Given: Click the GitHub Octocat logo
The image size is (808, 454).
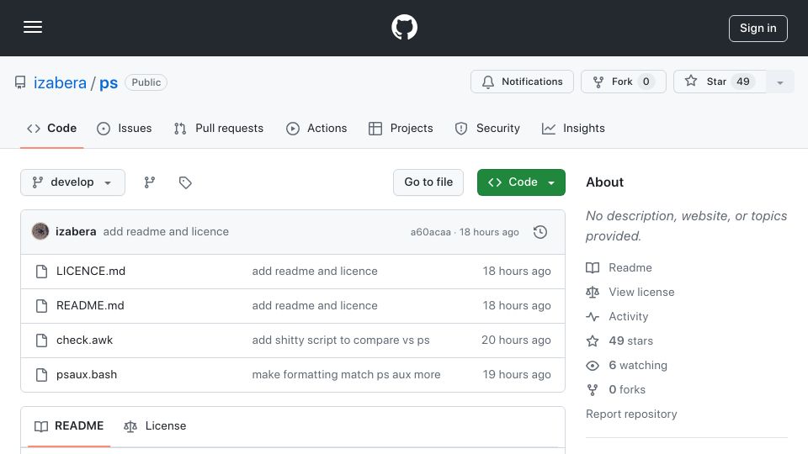Looking at the screenshot, I should 404,27.
